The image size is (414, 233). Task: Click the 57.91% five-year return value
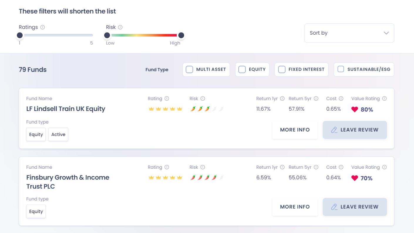297,109
